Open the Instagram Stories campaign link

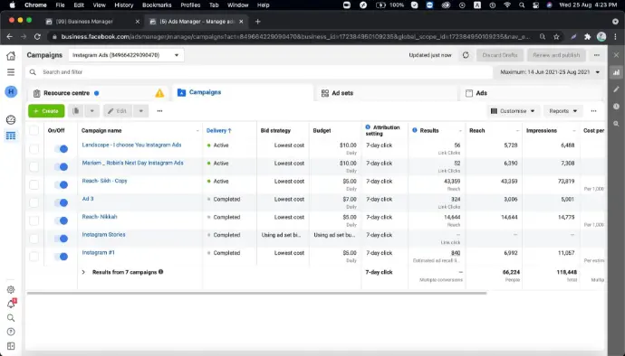[x=103, y=235]
